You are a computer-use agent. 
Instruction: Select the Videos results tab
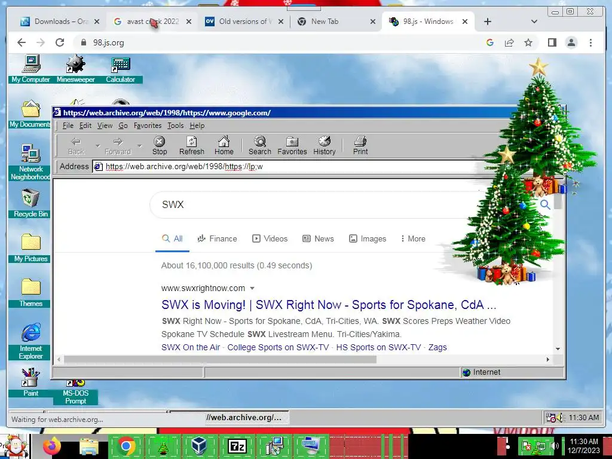tap(270, 239)
